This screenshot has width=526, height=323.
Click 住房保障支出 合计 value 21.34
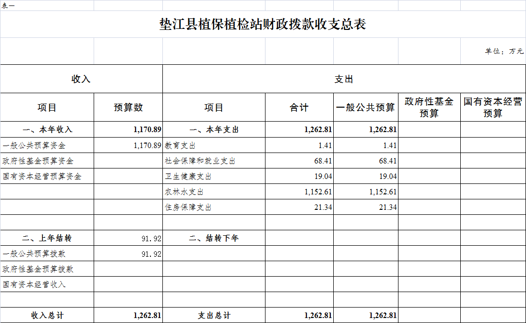323,207
